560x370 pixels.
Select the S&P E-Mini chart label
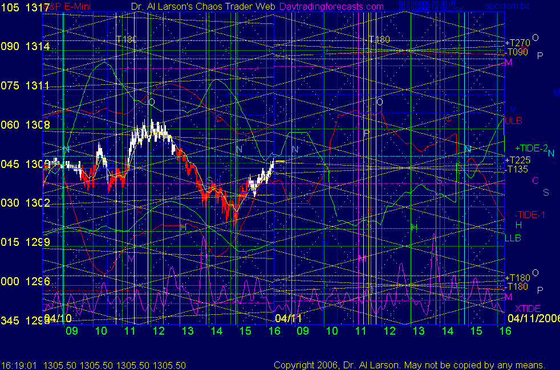click(x=68, y=6)
